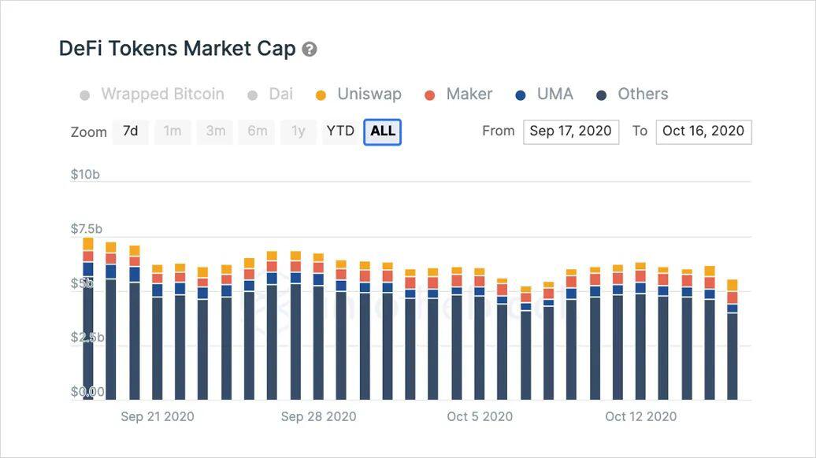This screenshot has height=458, width=816.
Task: Open the From date field Sep 17, 2020
Action: click(571, 132)
